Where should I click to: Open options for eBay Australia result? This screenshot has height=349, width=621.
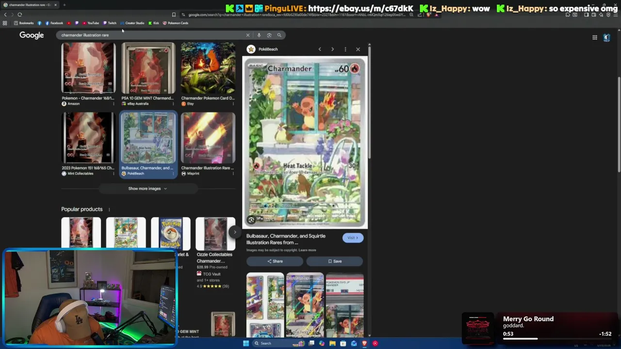pyautogui.click(x=174, y=104)
